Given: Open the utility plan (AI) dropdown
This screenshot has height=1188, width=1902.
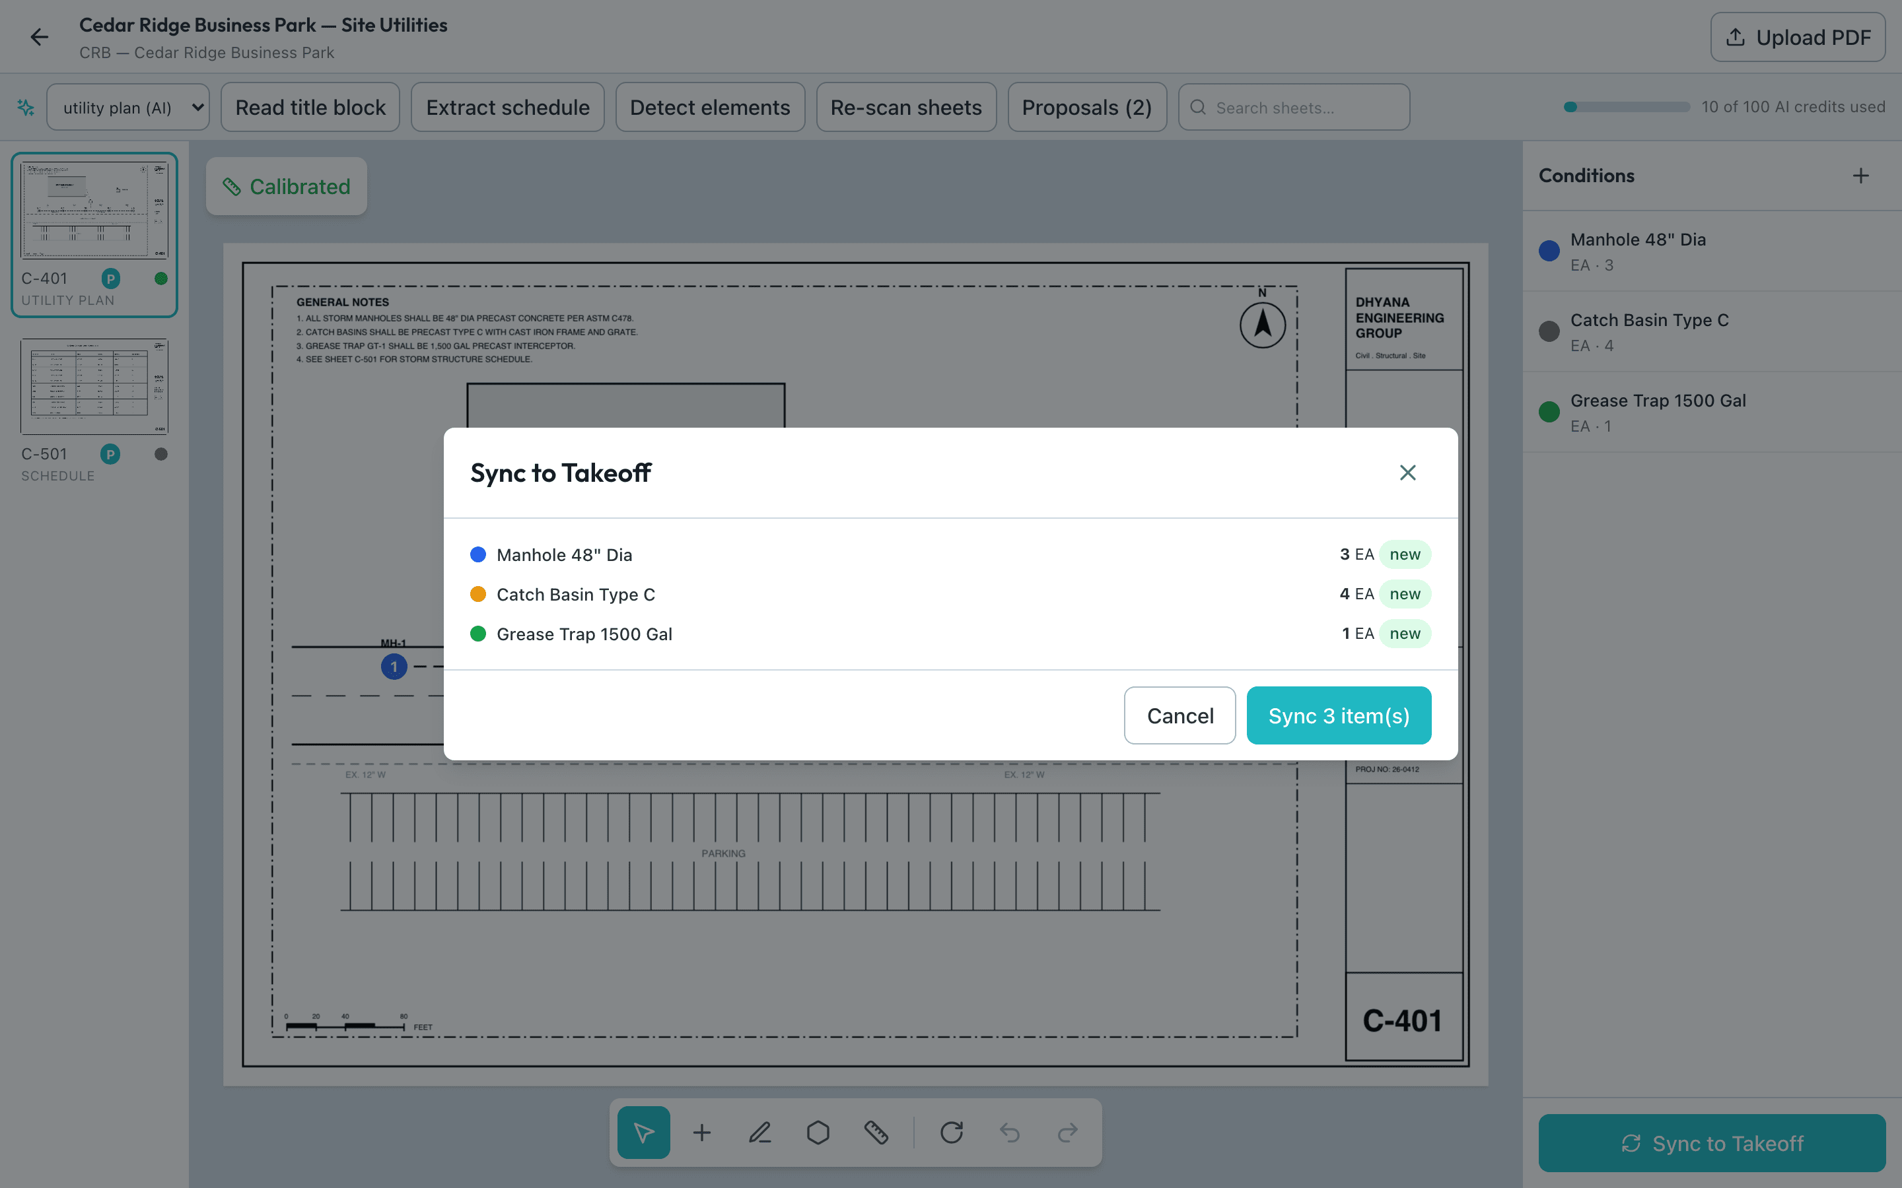Looking at the screenshot, I should tap(128, 108).
